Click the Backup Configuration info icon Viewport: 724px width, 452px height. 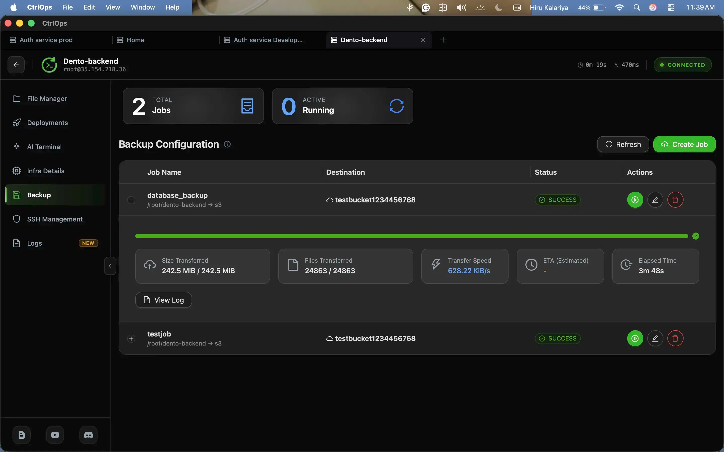coord(227,144)
